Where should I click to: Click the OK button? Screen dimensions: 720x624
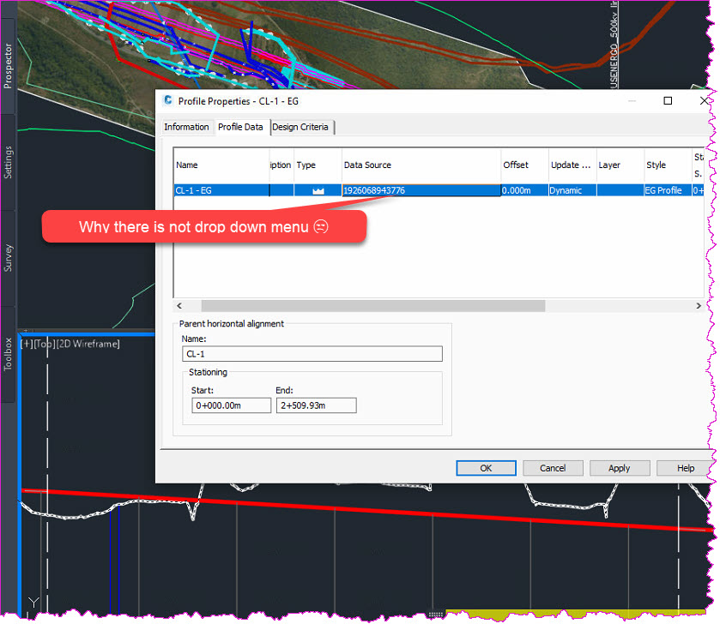click(x=486, y=468)
